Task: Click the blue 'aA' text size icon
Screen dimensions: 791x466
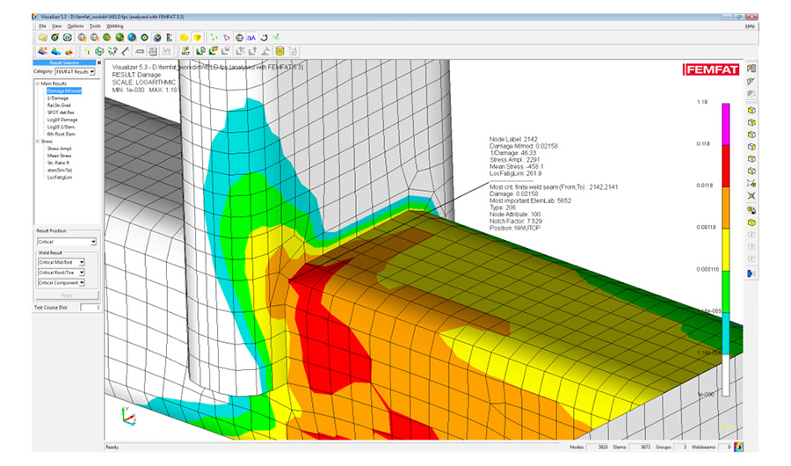Action: click(251, 37)
